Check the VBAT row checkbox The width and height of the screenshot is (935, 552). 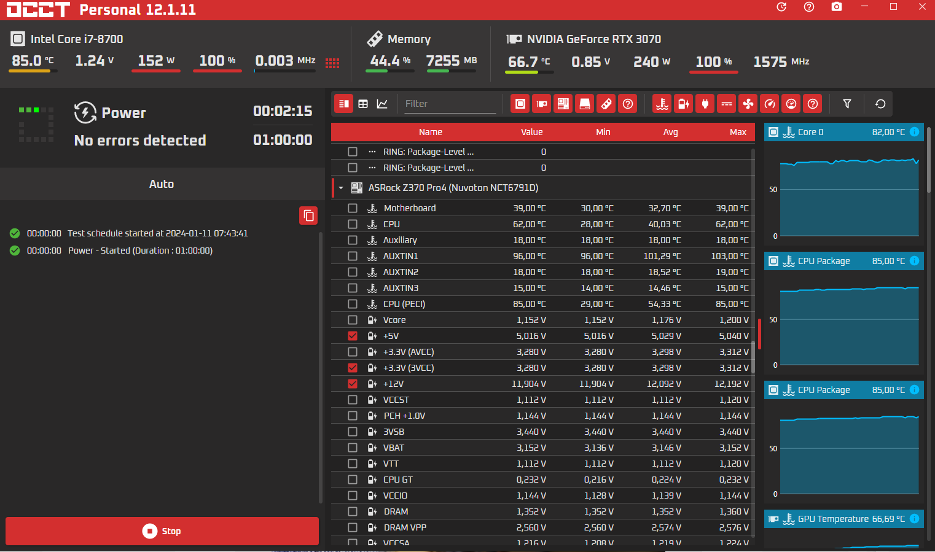[353, 448]
